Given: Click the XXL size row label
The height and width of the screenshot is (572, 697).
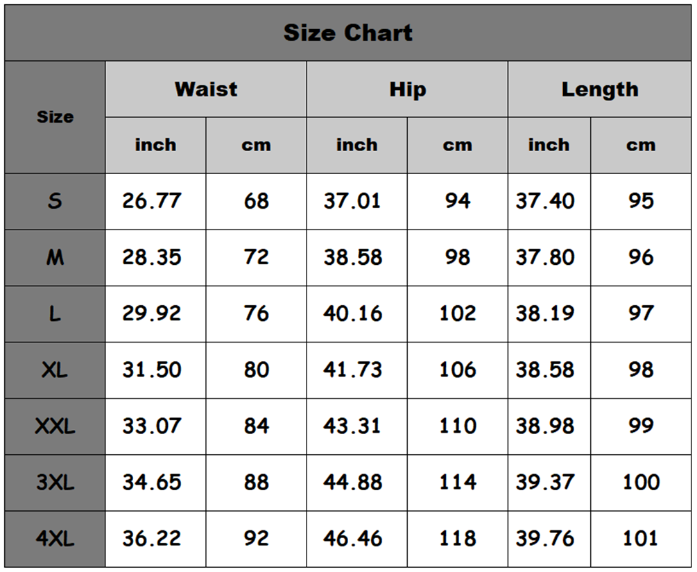Looking at the screenshot, I should click(x=55, y=426).
